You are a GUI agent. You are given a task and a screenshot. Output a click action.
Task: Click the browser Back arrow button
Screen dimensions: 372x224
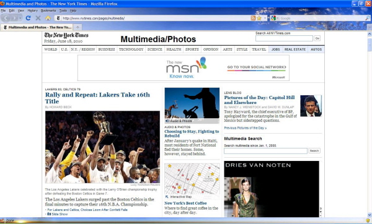pos(6,18)
